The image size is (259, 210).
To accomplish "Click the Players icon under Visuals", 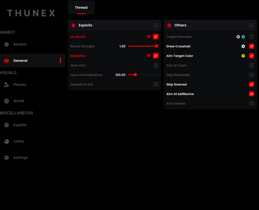I will (x=6, y=84).
